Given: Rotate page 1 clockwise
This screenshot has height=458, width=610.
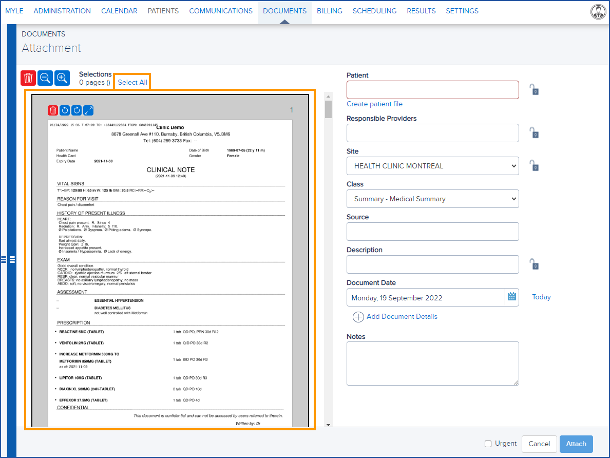Looking at the screenshot, I should click(x=77, y=110).
